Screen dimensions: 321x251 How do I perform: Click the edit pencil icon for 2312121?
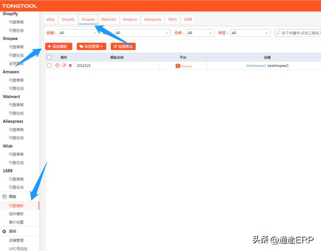pos(64,65)
